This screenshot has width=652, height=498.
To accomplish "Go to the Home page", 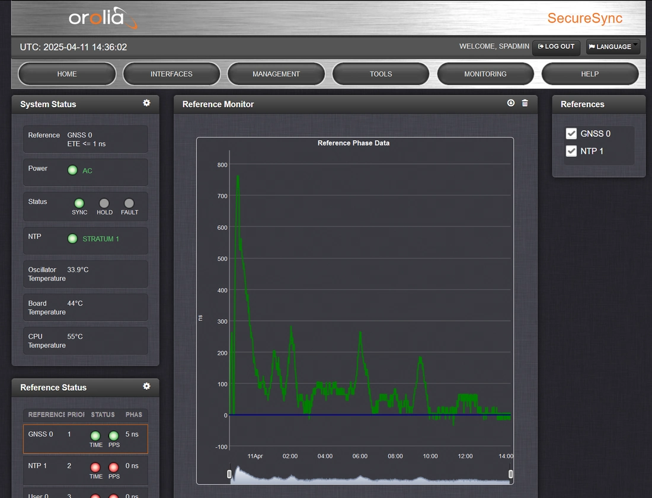I will (67, 74).
